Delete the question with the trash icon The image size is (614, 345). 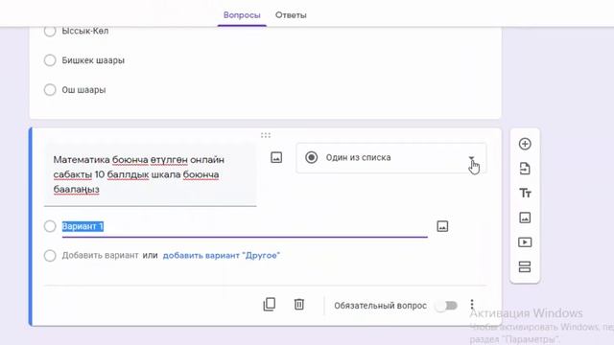click(299, 305)
